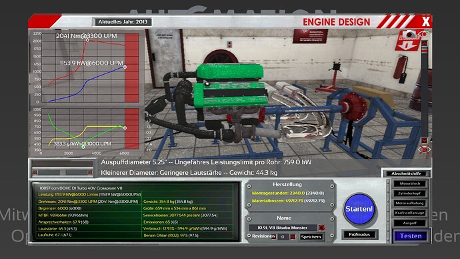The image size is (460, 259).
Task: Click the Prüfmodus button
Action: click(359, 234)
